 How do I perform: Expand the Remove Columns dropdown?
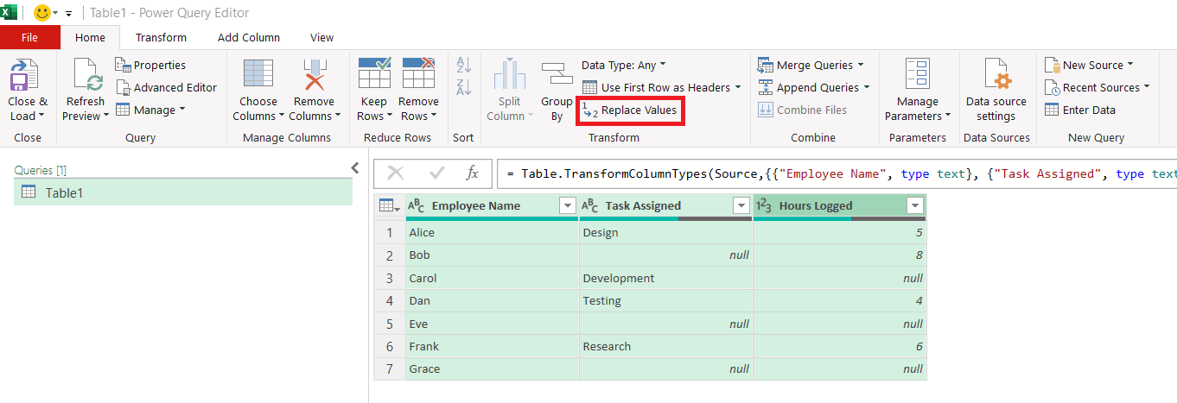[x=337, y=116]
